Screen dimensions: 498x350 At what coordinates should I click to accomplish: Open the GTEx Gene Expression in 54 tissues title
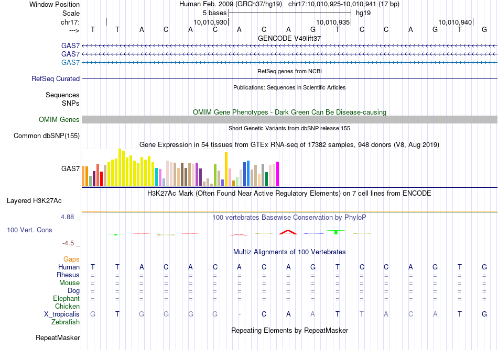point(289,145)
